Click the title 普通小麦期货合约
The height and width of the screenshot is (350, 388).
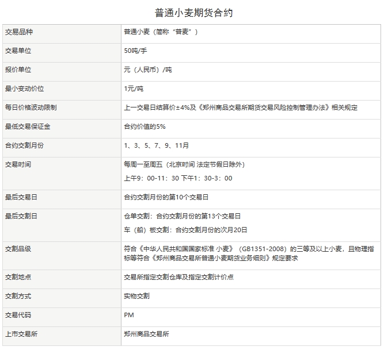[194, 12]
